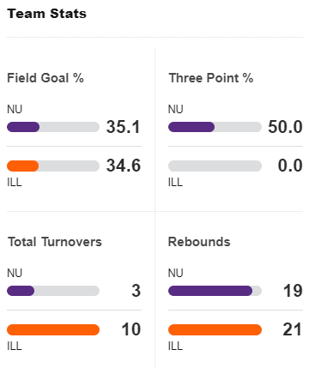Click the Rebounds heading

pyautogui.click(x=199, y=242)
